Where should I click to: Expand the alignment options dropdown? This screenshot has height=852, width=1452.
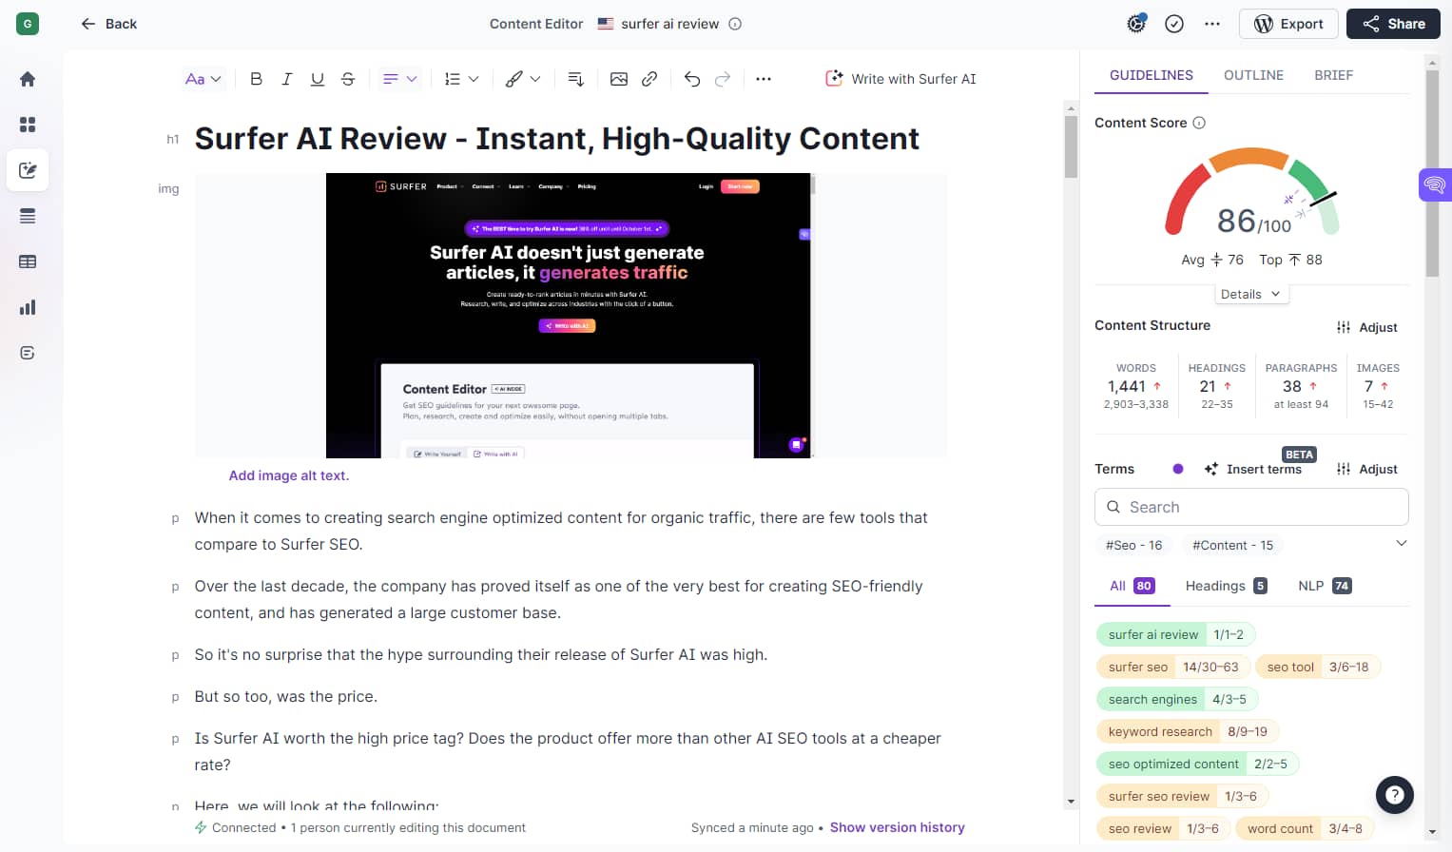pyautogui.click(x=411, y=79)
